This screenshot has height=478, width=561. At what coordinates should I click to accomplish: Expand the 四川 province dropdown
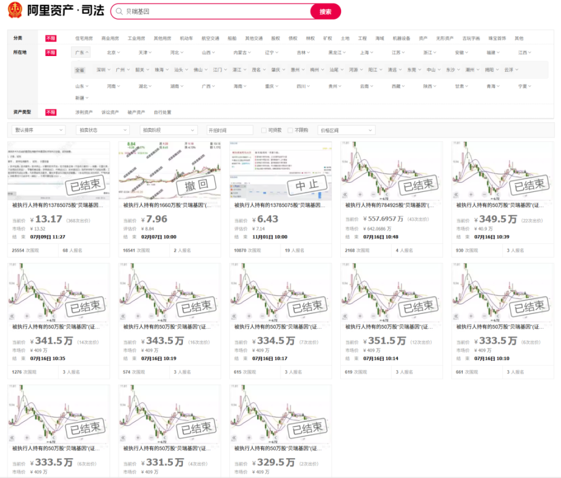(x=303, y=86)
